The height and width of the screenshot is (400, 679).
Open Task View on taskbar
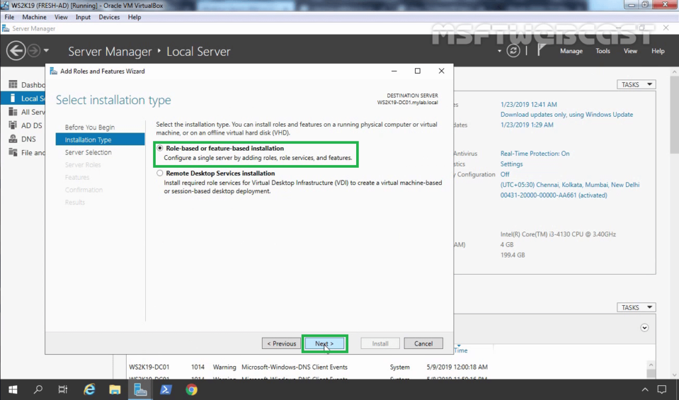[63, 389]
